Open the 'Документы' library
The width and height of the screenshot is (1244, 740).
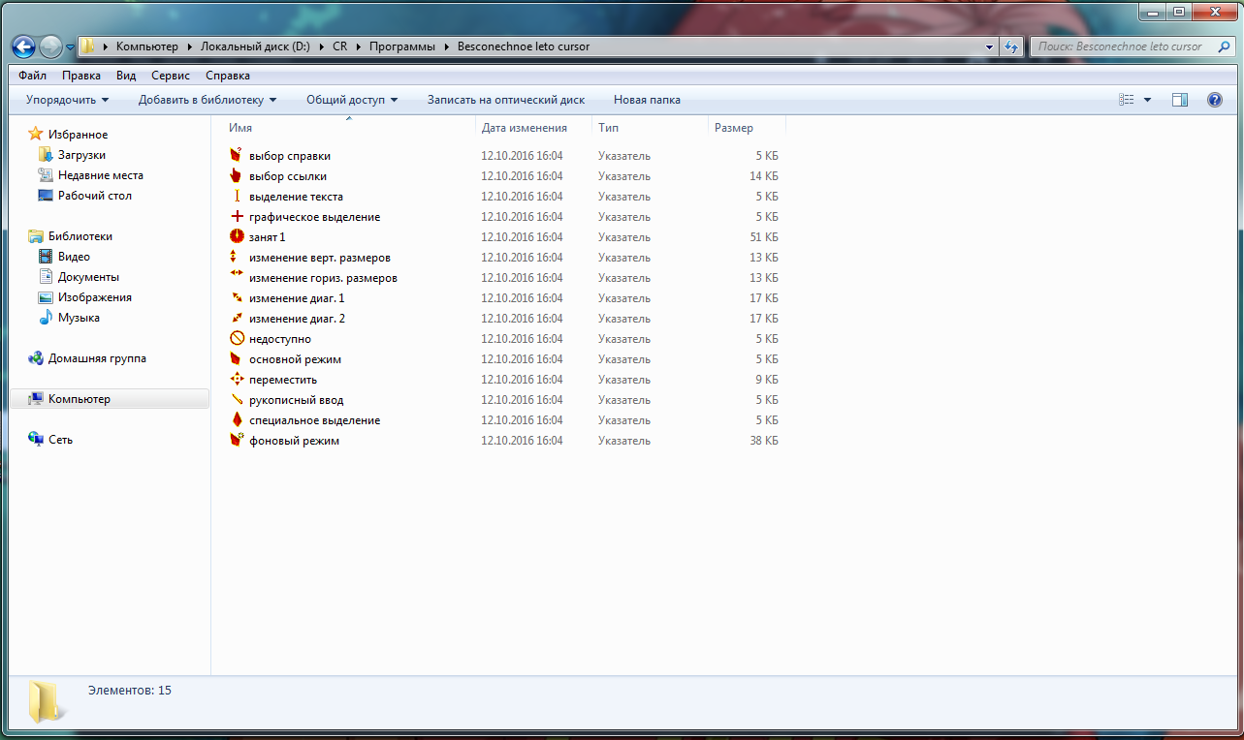(88, 277)
